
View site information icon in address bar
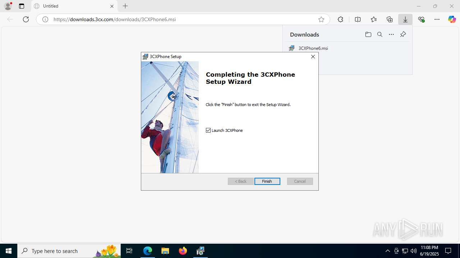tap(45, 19)
